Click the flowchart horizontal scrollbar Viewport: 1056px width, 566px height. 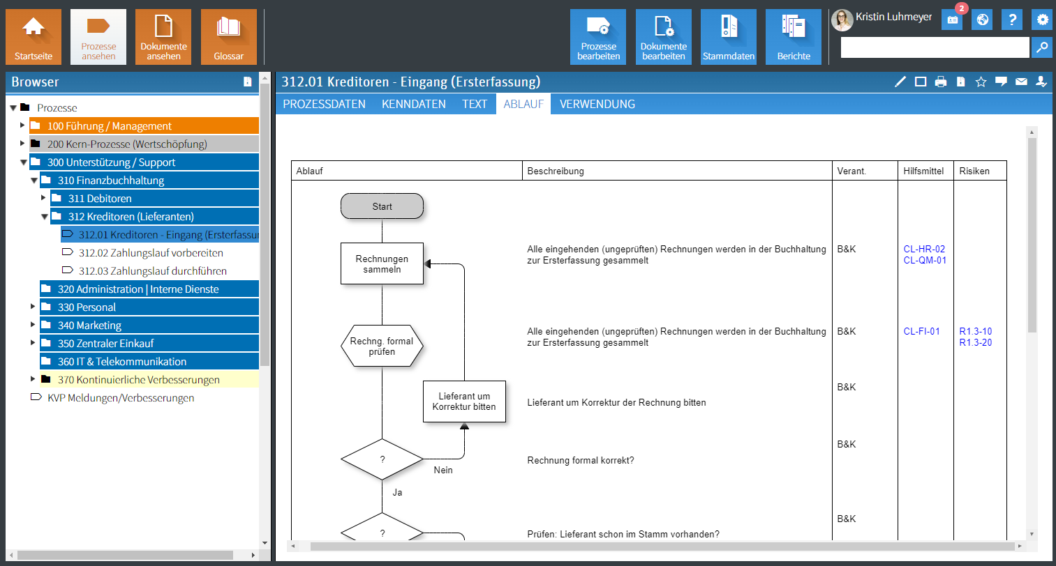click(662, 546)
